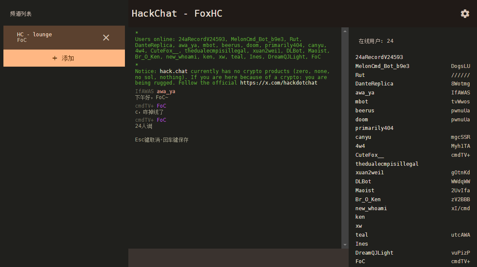The image size is (477, 267).
Task: Open the settings gear icon
Action: pos(465,14)
